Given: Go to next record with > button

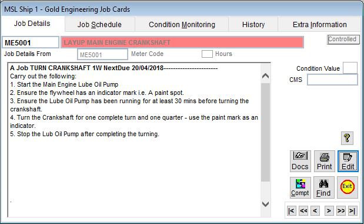Looking at the screenshot, I should pyautogui.click(x=329, y=211).
